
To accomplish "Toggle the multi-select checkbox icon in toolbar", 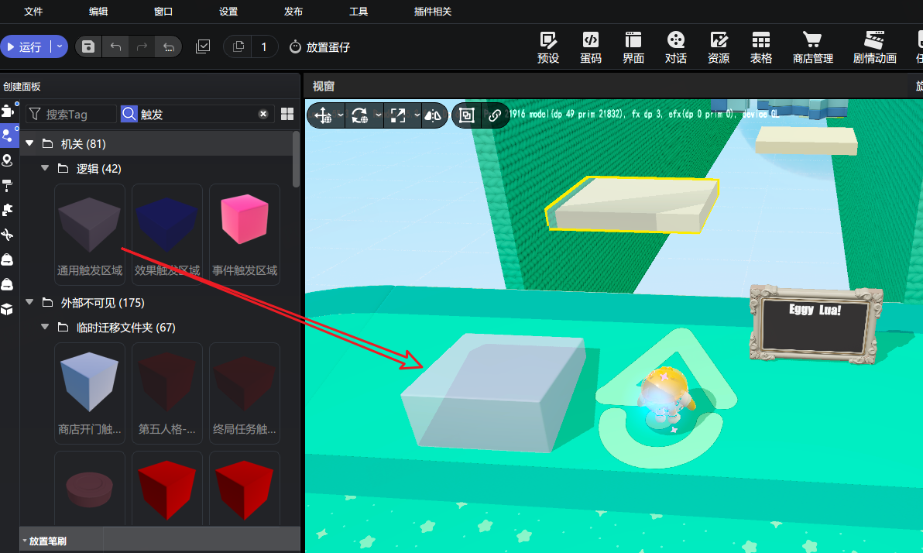I will coord(203,47).
